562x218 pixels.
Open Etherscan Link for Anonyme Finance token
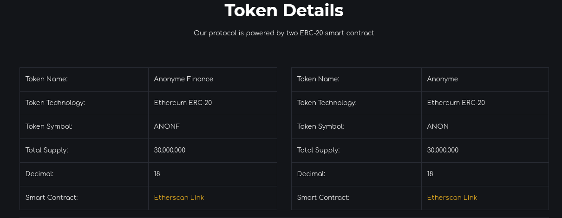tap(179, 198)
